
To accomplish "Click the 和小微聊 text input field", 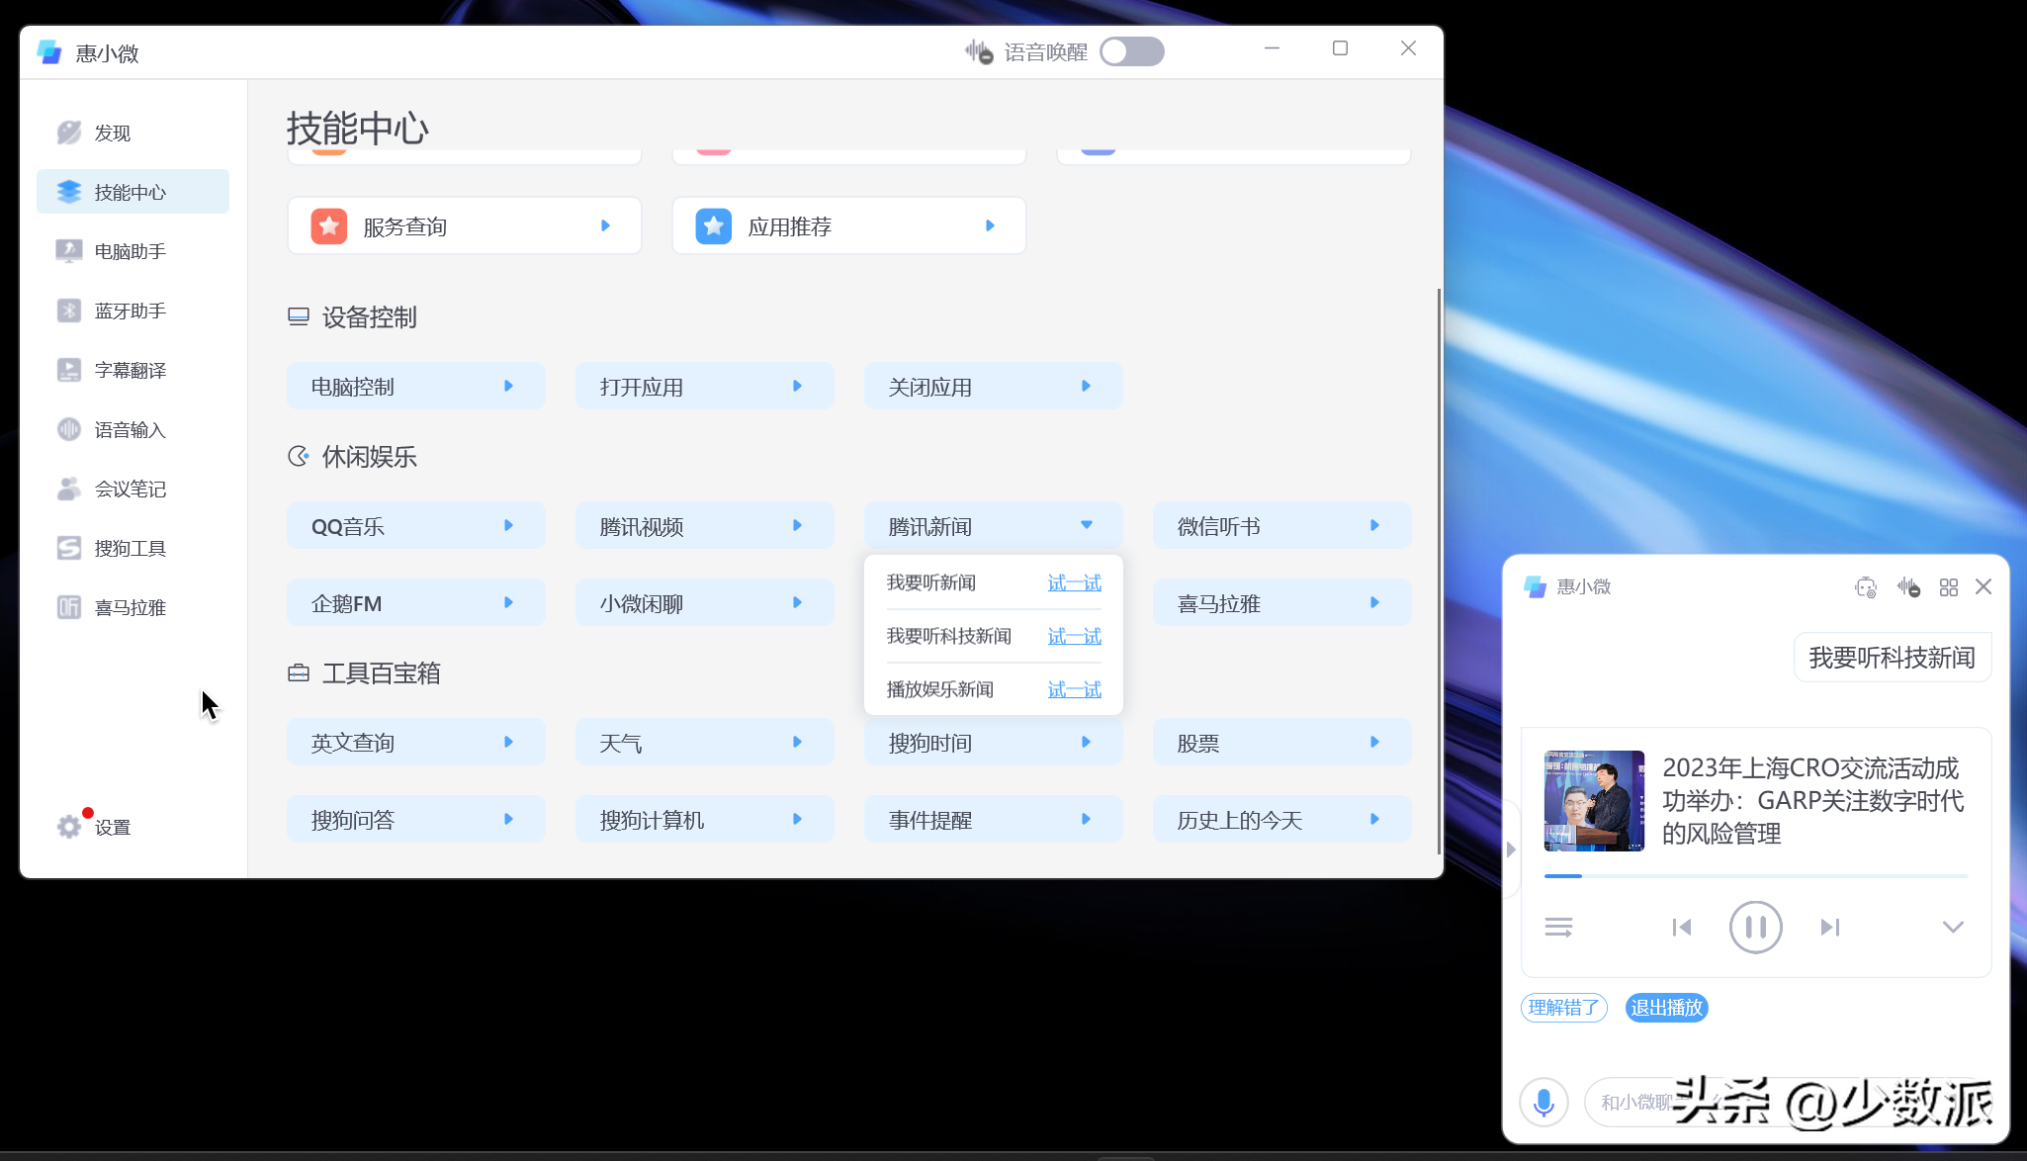I will pyautogui.click(x=1790, y=1102).
